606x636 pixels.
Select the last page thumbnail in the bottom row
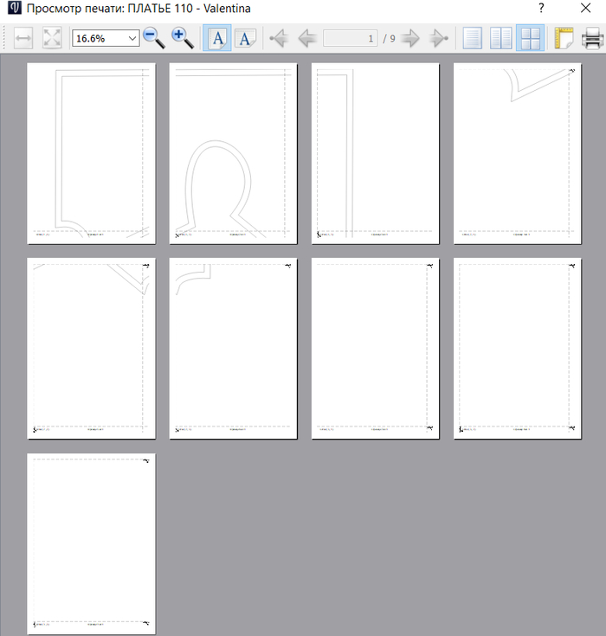(x=92, y=543)
